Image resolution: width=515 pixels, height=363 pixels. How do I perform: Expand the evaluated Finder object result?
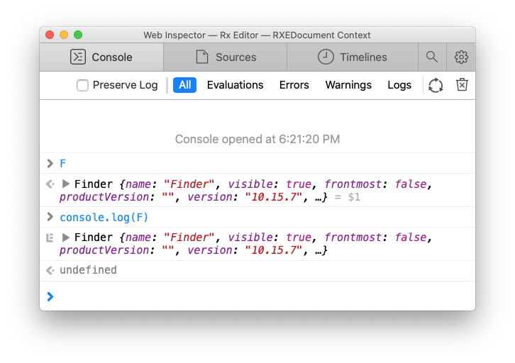point(66,184)
